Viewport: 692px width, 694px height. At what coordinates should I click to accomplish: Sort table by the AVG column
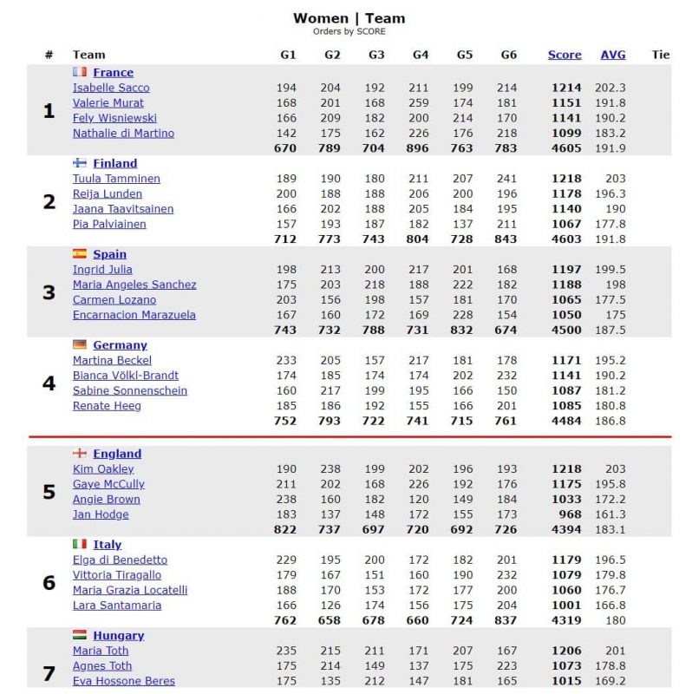pyautogui.click(x=613, y=55)
